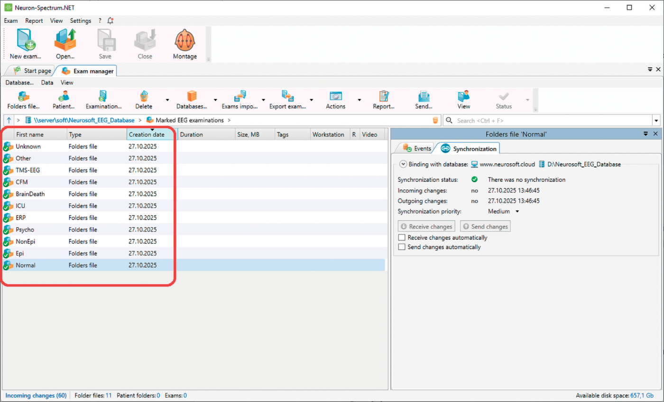This screenshot has height=402, width=664.
Task: Go up one level with the up arrow
Action: coord(9,121)
